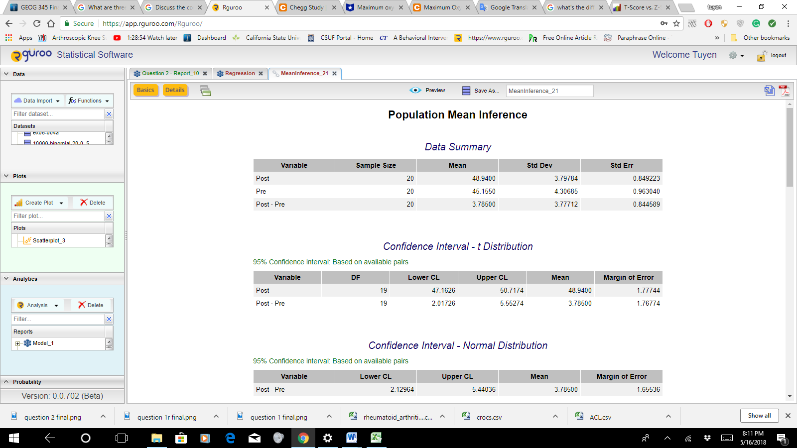Viewport: 797px width, 448px height.
Task: Delete the selected plot
Action: 93,203
